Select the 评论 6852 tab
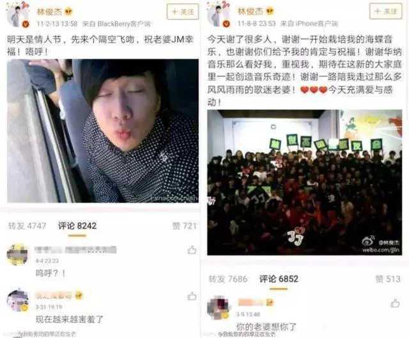This screenshot has height=338, width=409. coord(279,279)
